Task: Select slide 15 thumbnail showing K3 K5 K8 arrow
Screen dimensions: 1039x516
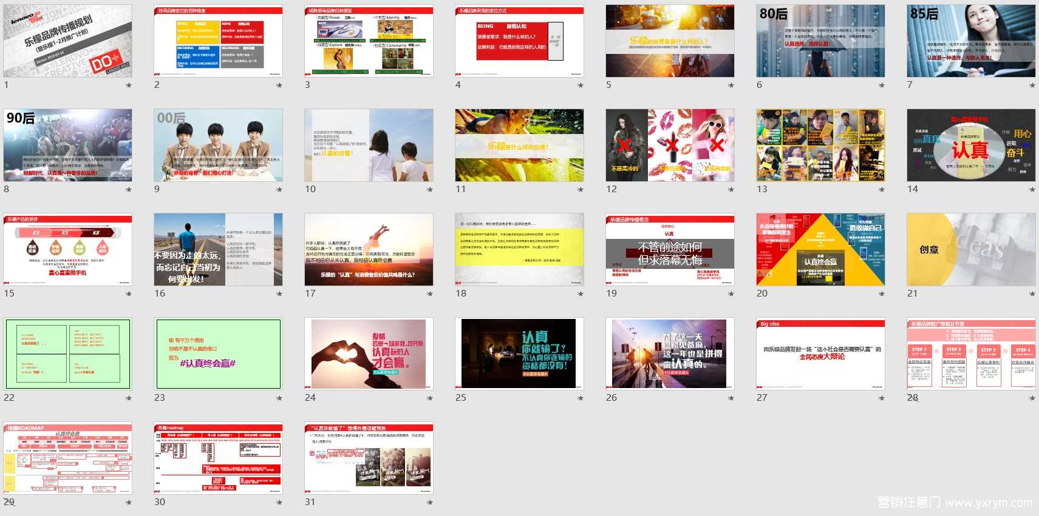Action: pyautogui.click(x=67, y=250)
